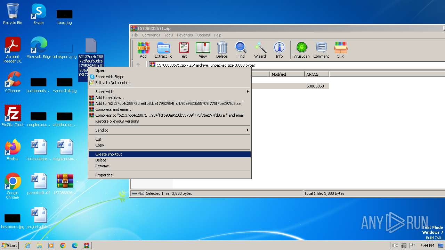Select the homesdepar document icon
This screenshot has height=250, width=445.
point(39,150)
